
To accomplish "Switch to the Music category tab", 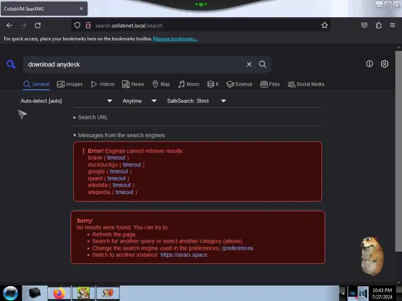I will point(189,84).
